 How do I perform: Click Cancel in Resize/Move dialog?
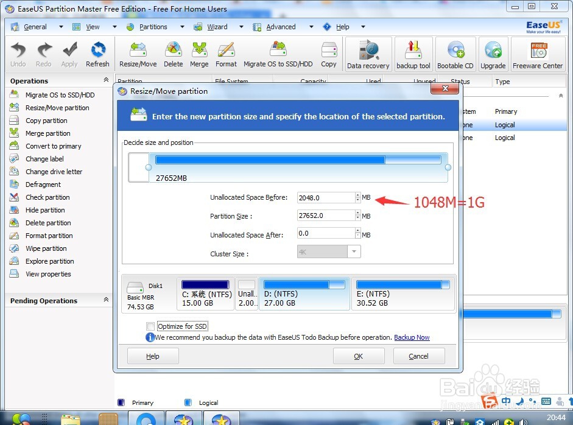[x=419, y=356]
